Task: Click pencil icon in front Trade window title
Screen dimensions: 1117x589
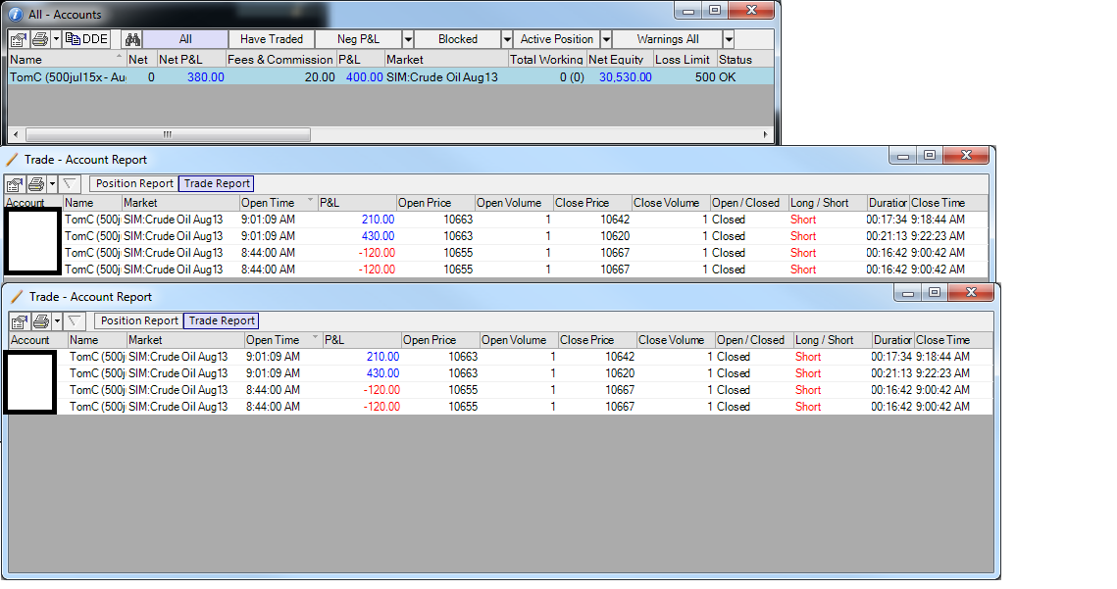Action: pyautogui.click(x=17, y=297)
